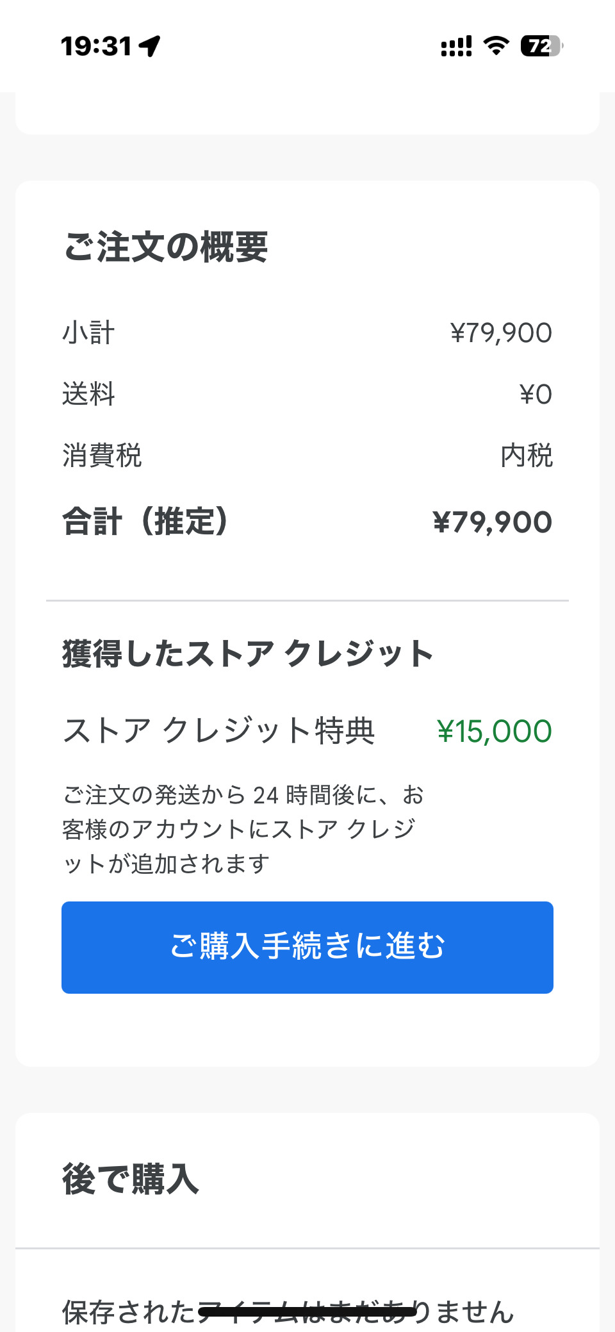This screenshot has width=615, height=1332.
Task: Tap the green ¥15,000 credit amount
Action: tap(494, 731)
